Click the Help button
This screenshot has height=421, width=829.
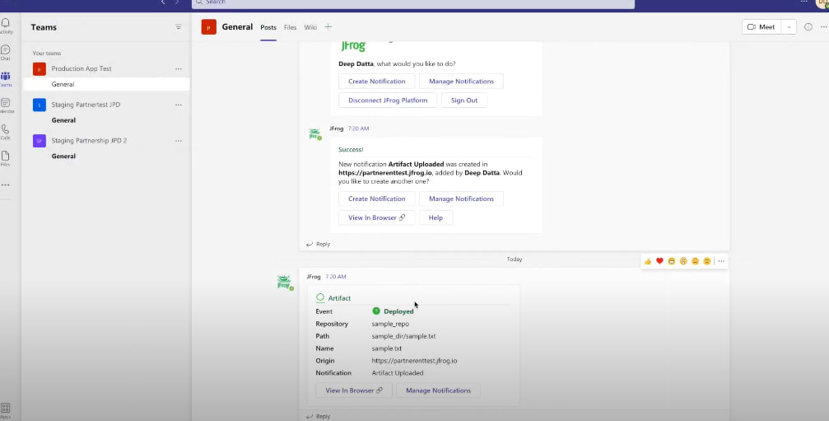tap(435, 218)
